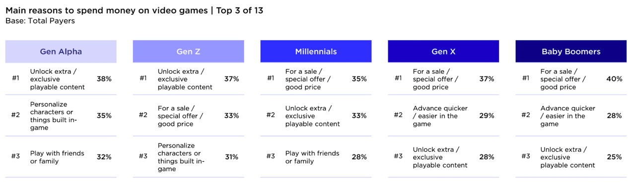Screen dimensions: 629x186
Task: Select Gen Z's 31% value
Action: pos(232,157)
